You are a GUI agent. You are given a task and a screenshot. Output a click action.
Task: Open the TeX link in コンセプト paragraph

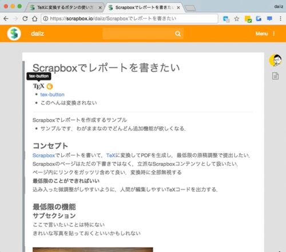111,155
